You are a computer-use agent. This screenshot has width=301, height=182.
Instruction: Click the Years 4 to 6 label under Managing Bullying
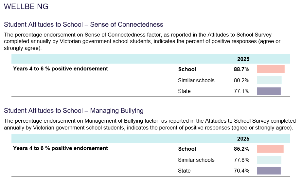61,148
